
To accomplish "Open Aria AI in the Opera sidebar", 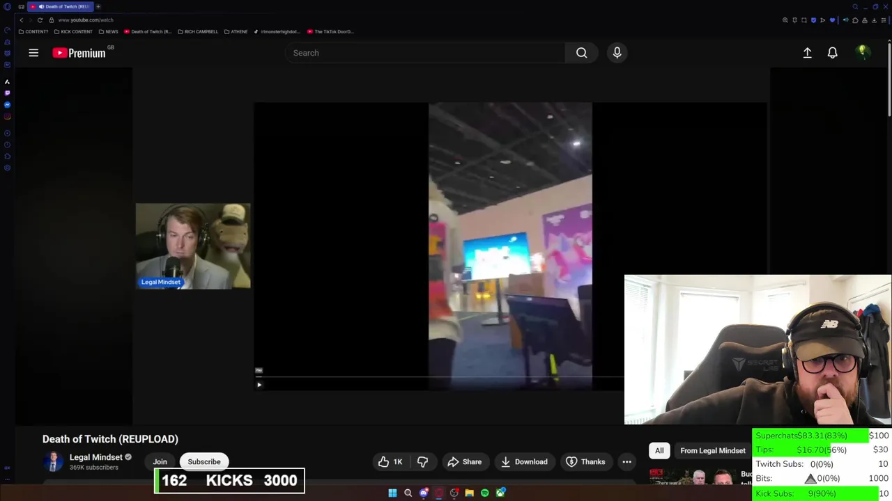I will point(7,81).
